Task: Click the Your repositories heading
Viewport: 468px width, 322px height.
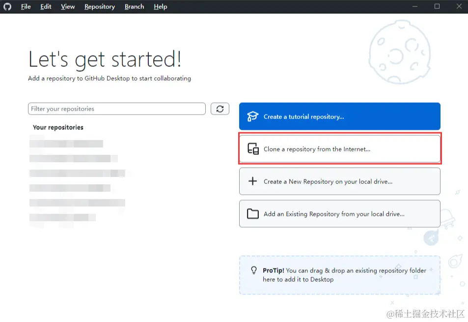Action: tap(58, 127)
